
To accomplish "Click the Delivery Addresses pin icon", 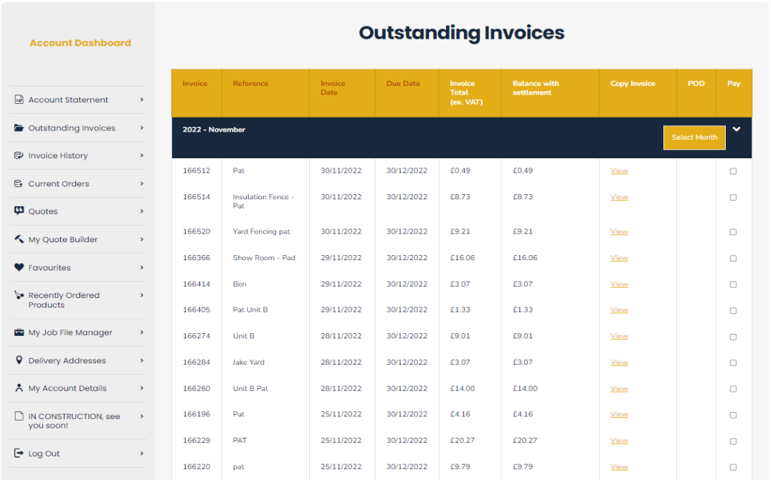I will tap(19, 360).
